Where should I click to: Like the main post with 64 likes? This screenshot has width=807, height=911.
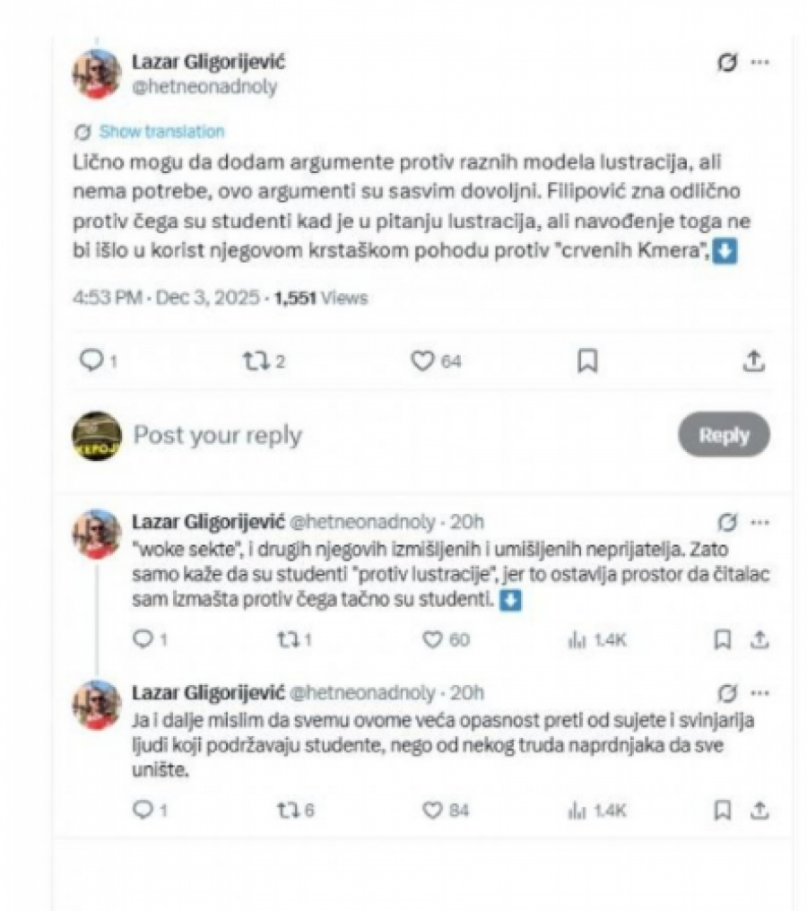(422, 360)
